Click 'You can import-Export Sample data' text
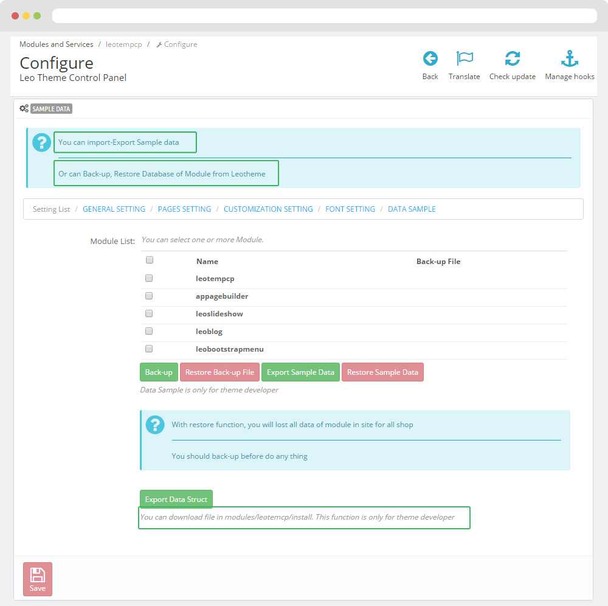 coord(119,142)
